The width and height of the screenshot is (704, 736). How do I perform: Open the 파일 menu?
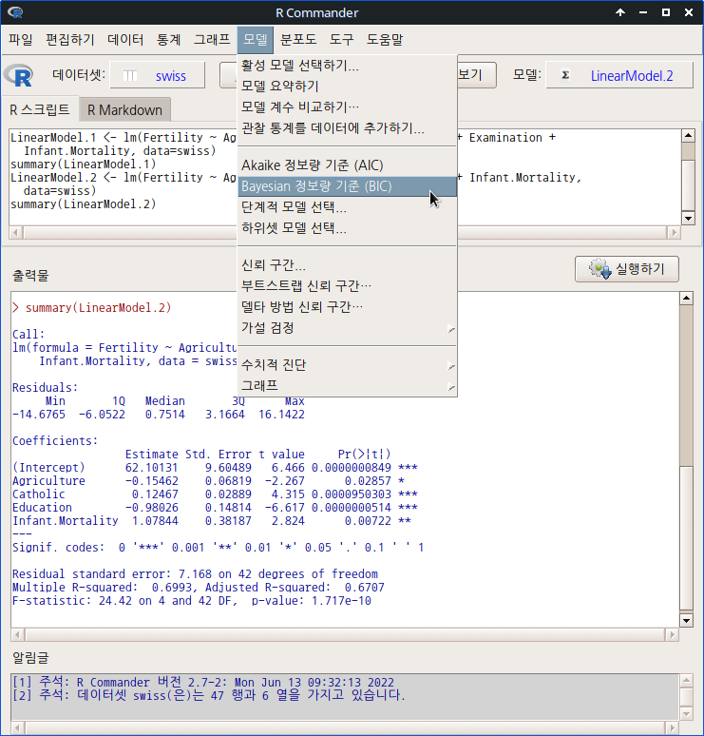point(21,39)
